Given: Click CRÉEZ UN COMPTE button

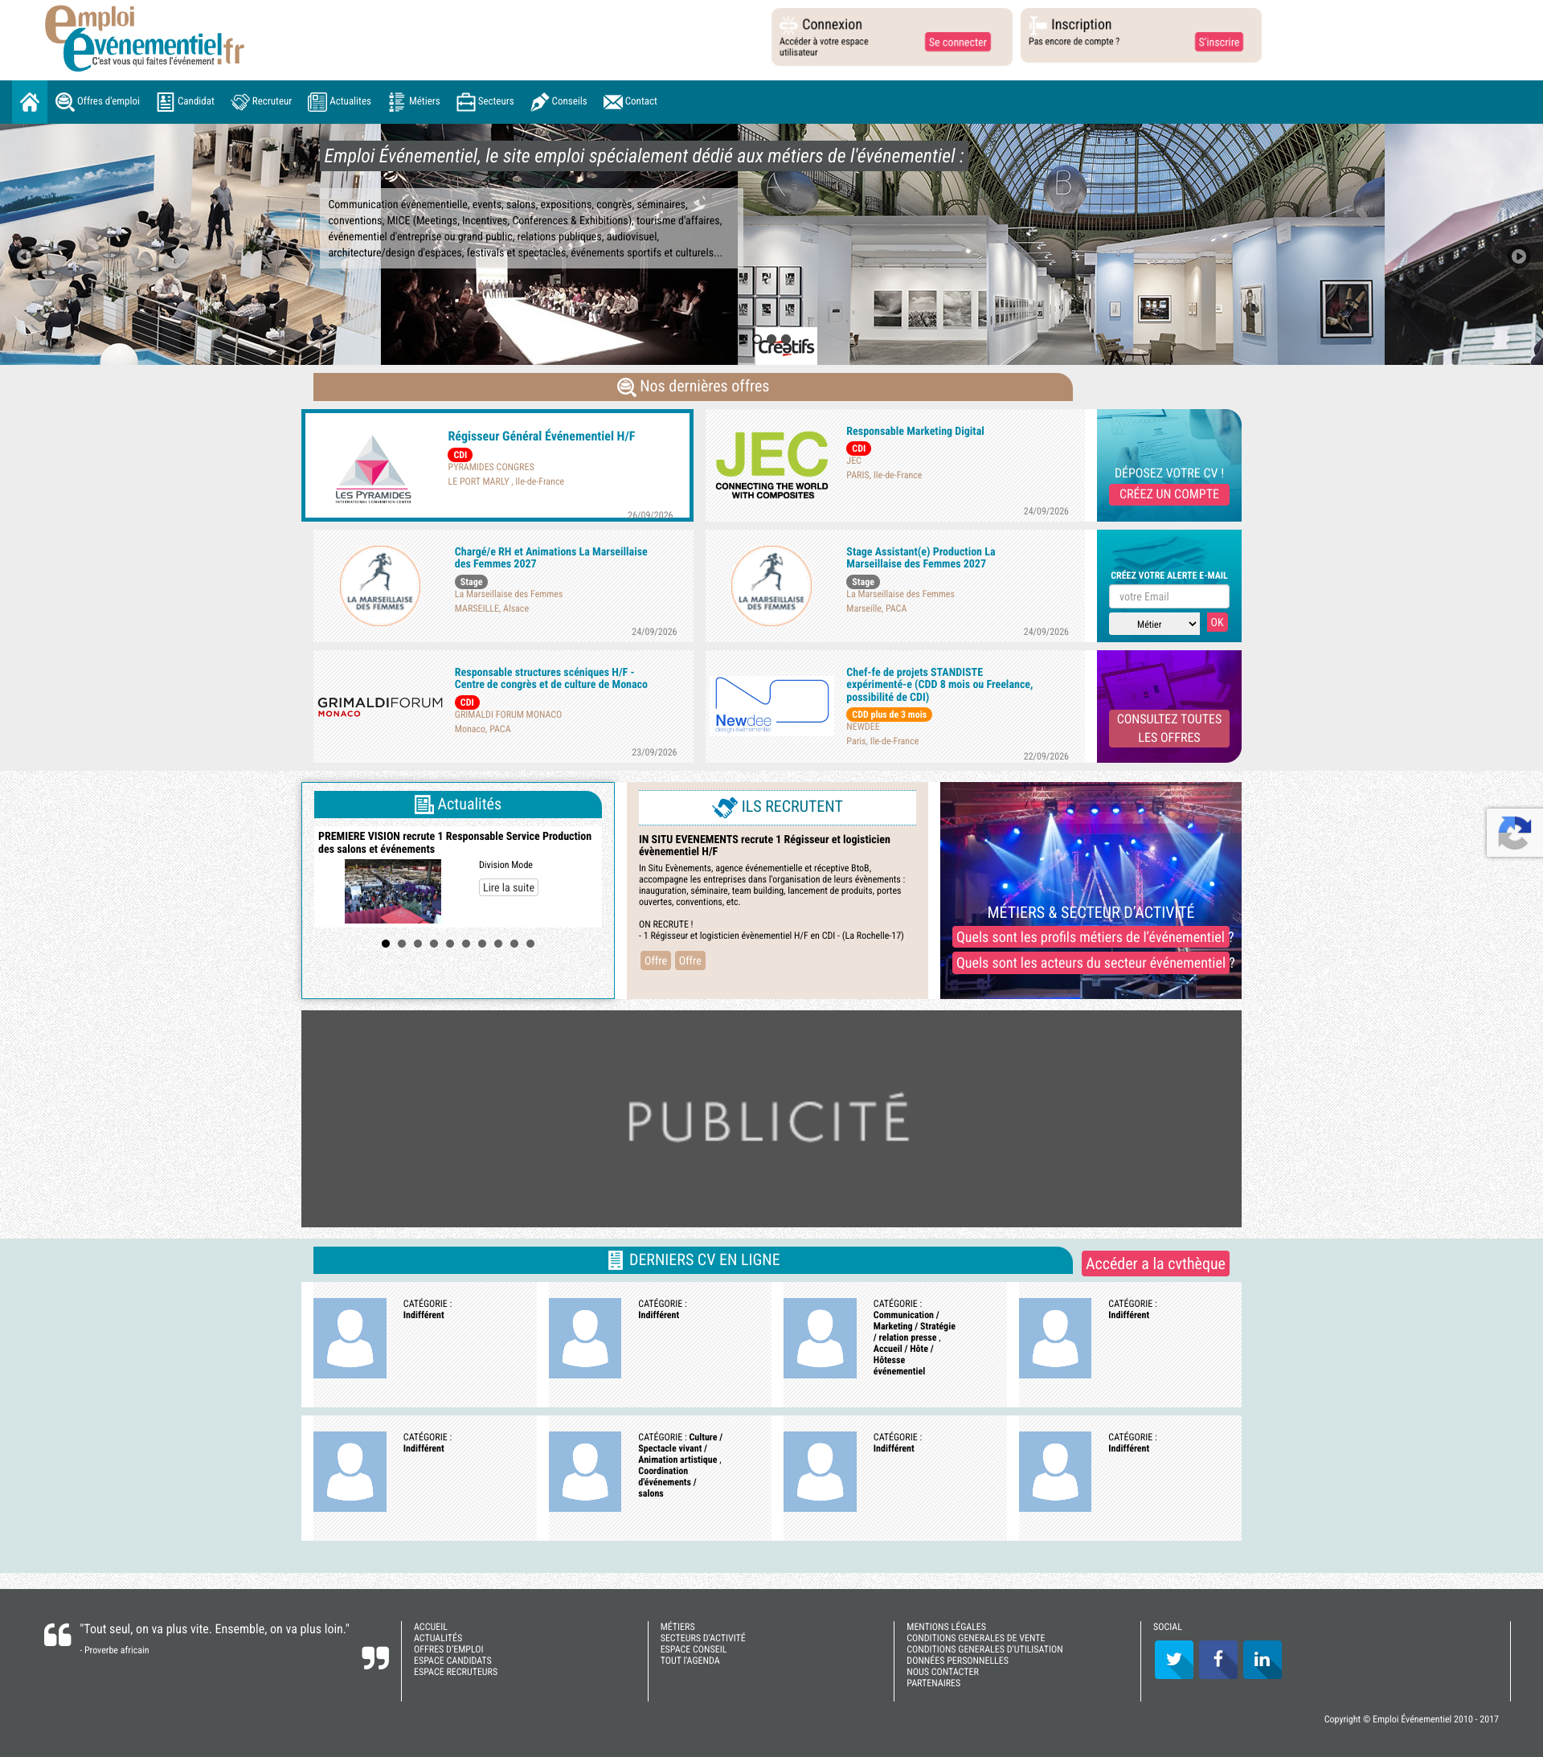Looking at the screenshot, I should pyautogui.click(x=1169, y=494).
